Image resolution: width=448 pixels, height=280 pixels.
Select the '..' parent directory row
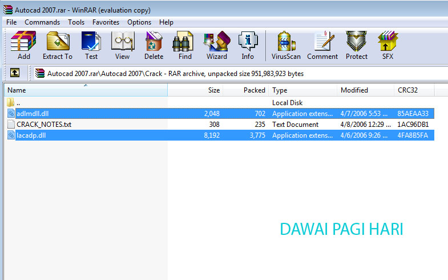click(x=219, y=102)
